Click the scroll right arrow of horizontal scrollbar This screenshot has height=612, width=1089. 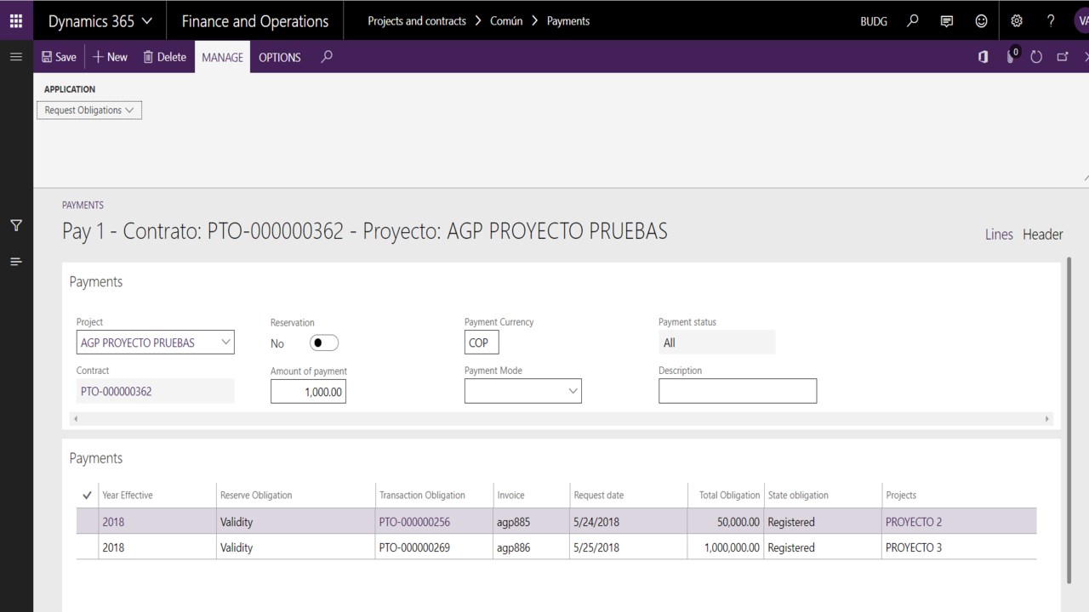click(1046, 419)
